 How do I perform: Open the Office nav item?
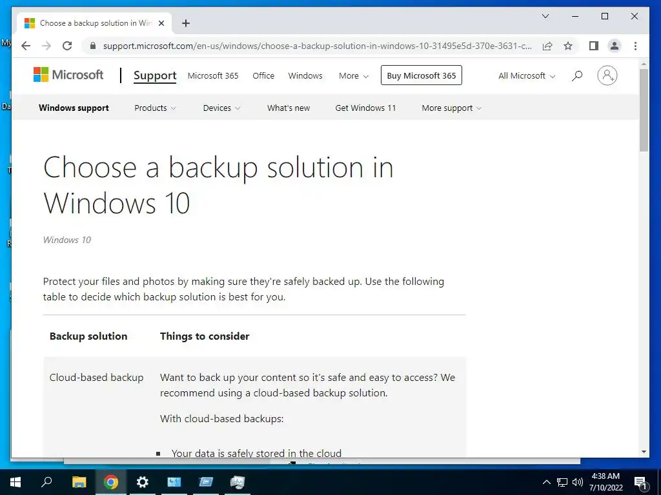click(x=263, y=76)
